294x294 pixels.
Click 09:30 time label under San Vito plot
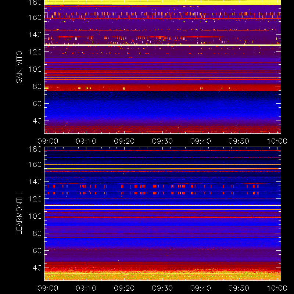point(162,141)
